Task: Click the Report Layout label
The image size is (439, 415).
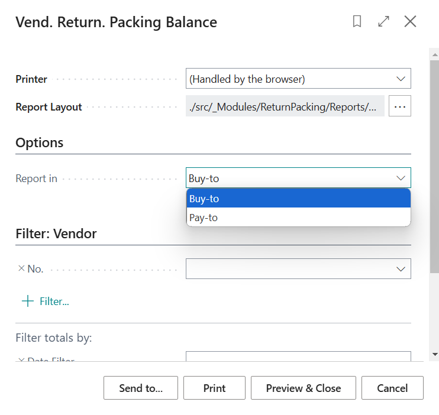Action: pos(49,107)
